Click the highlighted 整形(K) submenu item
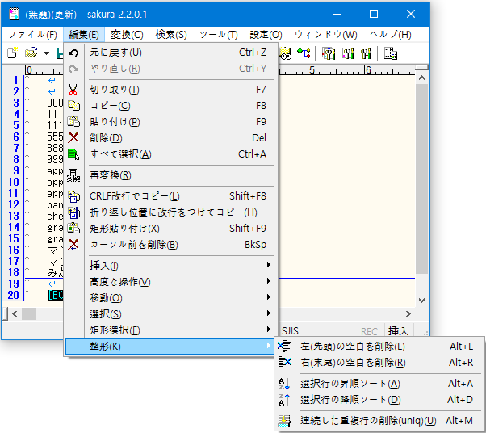Screen dimensions: 486x433 pos(170,347)
